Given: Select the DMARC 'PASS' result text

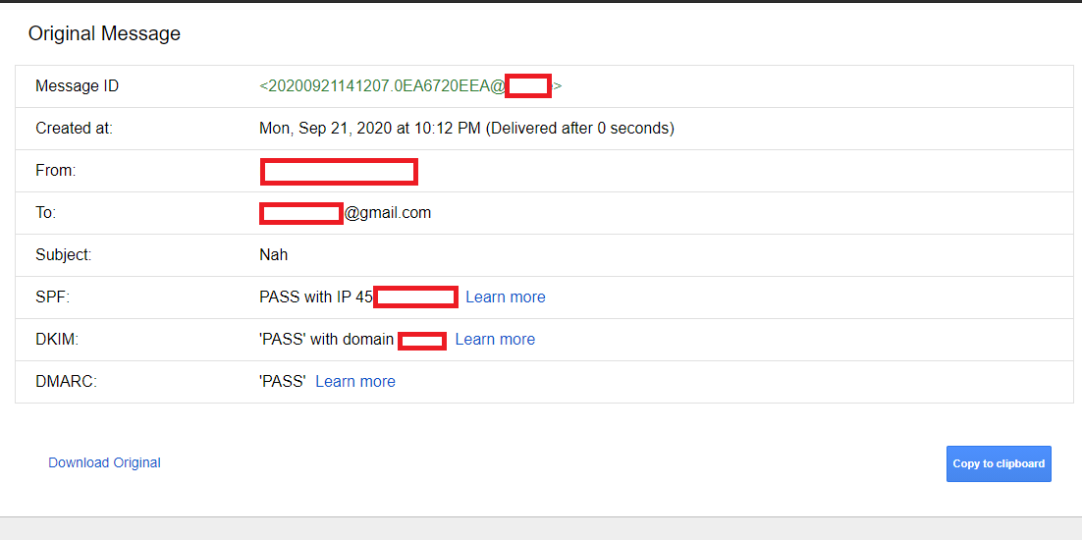Looking at the screenshot, I should [x=282, y=381].
